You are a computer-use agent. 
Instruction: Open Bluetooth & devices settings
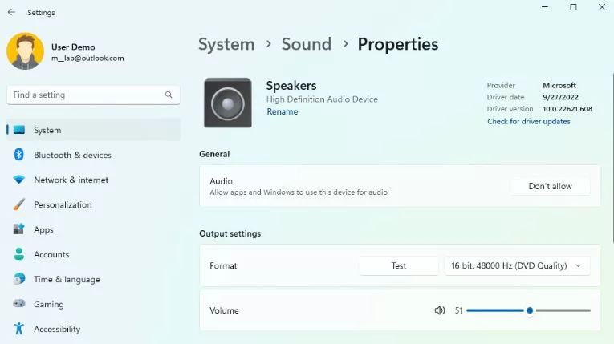[93, 155]
